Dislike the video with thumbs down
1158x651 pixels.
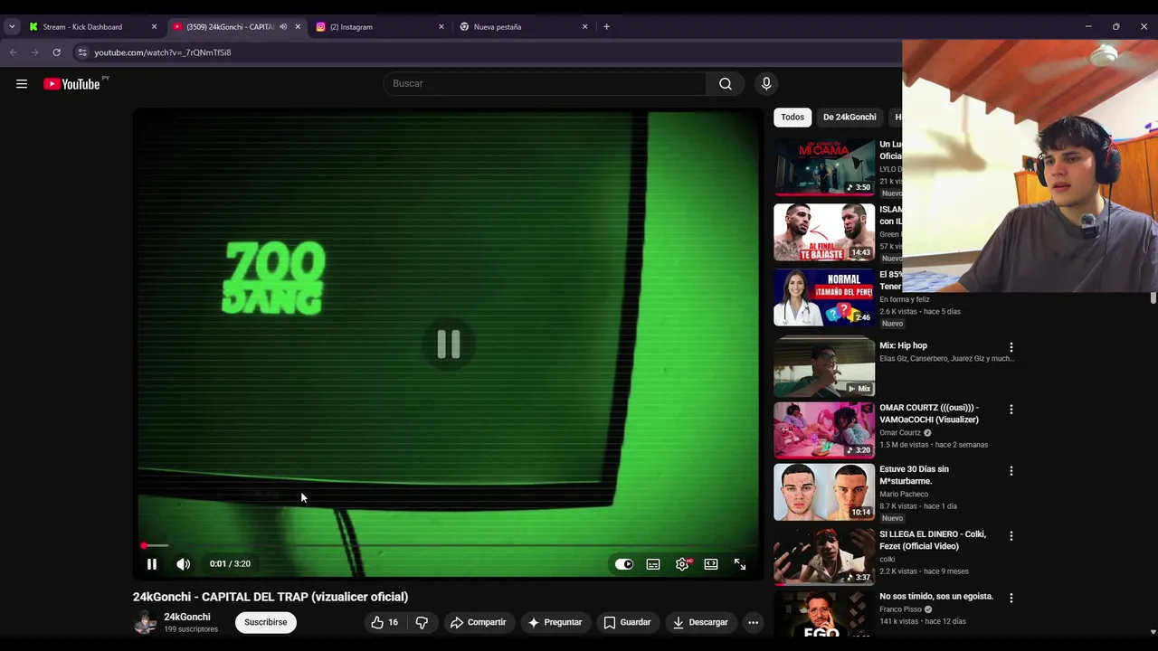422,622
